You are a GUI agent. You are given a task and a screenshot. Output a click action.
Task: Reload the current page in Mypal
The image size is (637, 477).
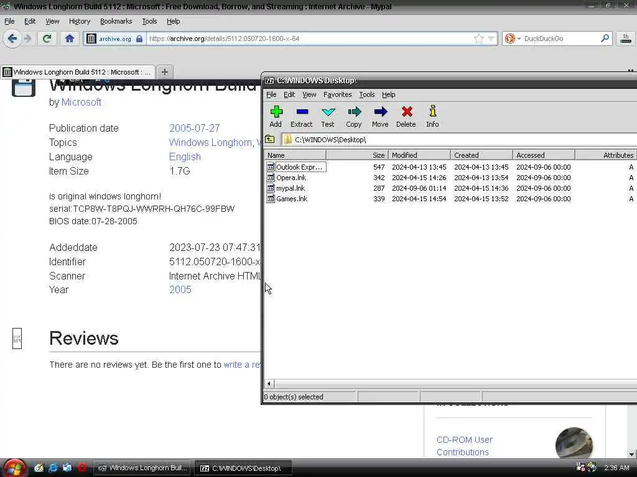point(47,39)
